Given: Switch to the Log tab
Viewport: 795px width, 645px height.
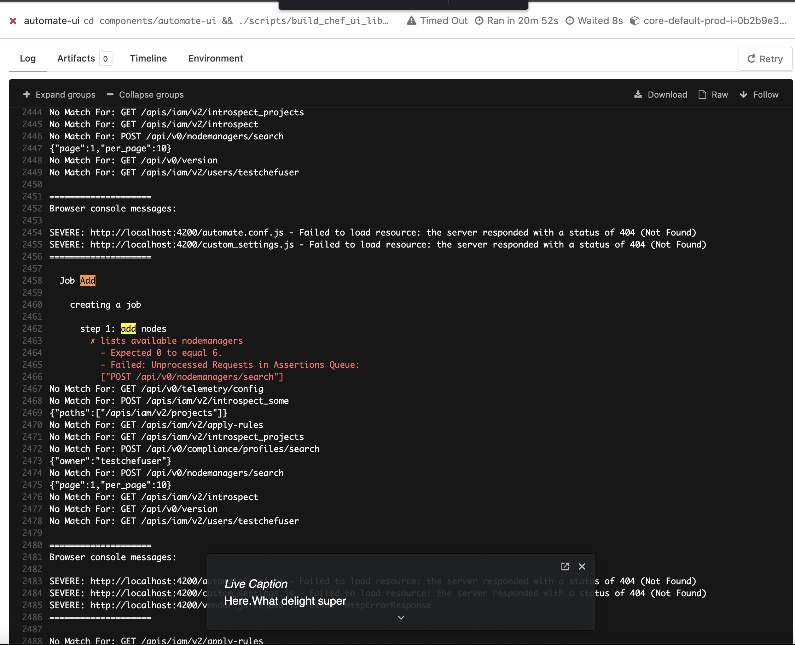Looking at the screenshot, I should click(28, 58).
